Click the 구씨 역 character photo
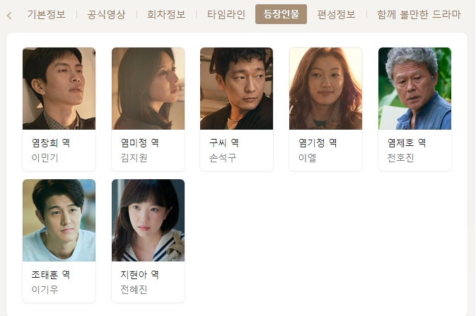 236,89
